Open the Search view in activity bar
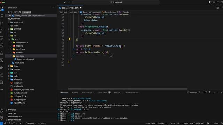This screenshot has width=223, height=125. (x=2, y=16)
